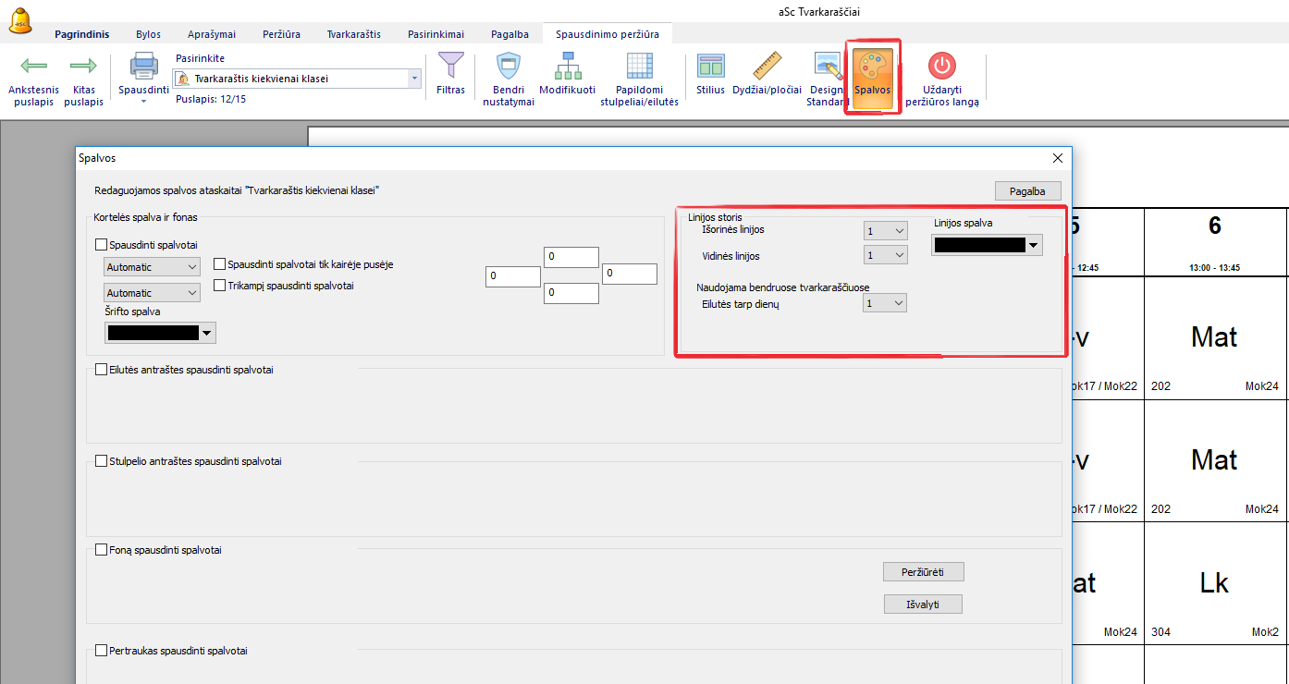Image resolution: width=1289 pixels, height=684 pixels.
Task: Toggle Trikampį spausdinti spalvotai checkbox
Action: coord(220,286)
